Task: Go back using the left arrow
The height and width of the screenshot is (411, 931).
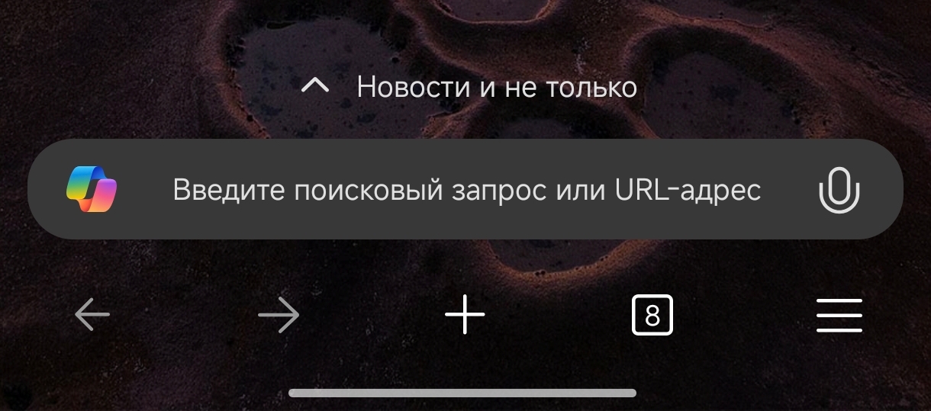Action: (x=92, y=315)
